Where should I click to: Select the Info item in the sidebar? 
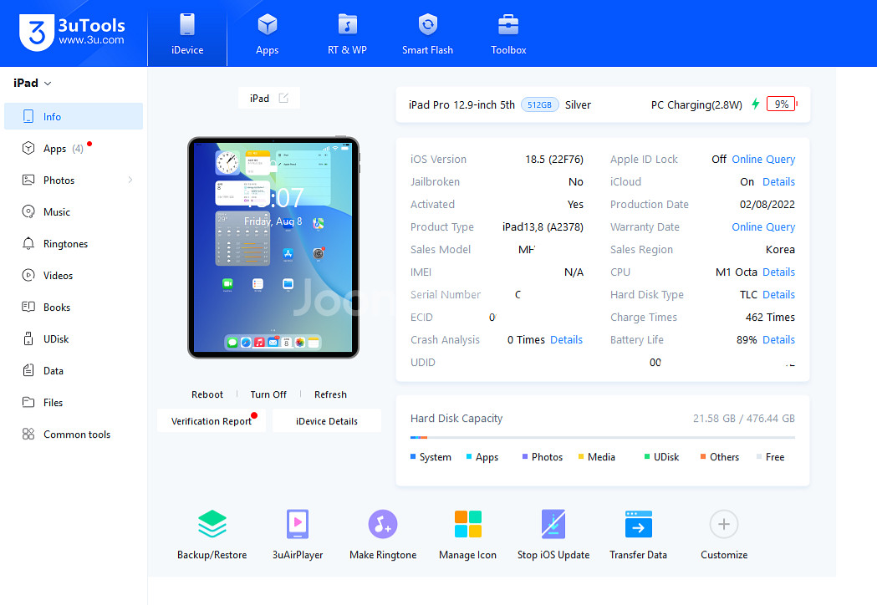tap(74, 116)
